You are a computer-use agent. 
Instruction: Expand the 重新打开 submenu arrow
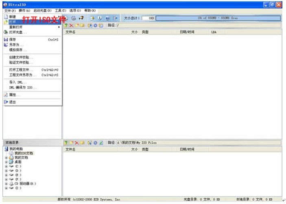point(59,27)
